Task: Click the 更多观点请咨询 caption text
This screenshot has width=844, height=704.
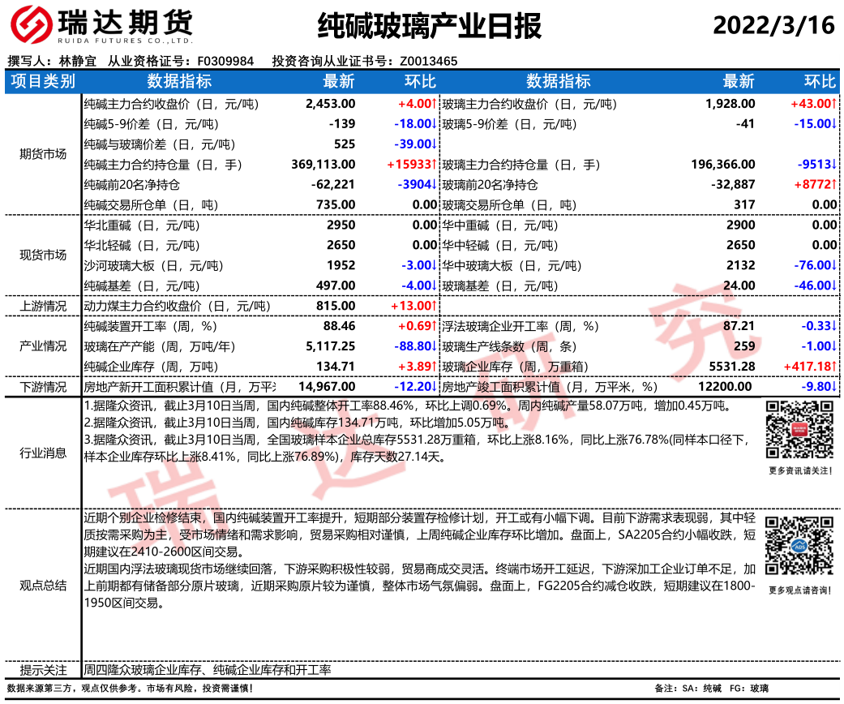Action: click(x=799, y=590)
